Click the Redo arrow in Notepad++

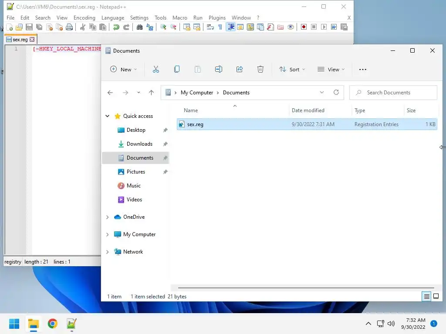(126, 27)
